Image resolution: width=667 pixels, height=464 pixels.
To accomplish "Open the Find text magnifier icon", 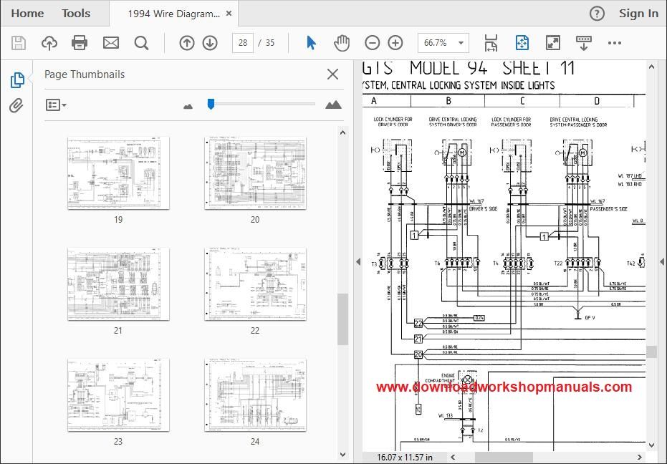I will [141, 43].
